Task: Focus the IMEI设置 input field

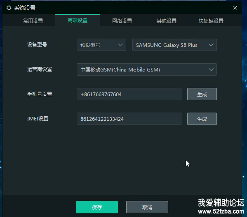Action: (x=129, y=119)
